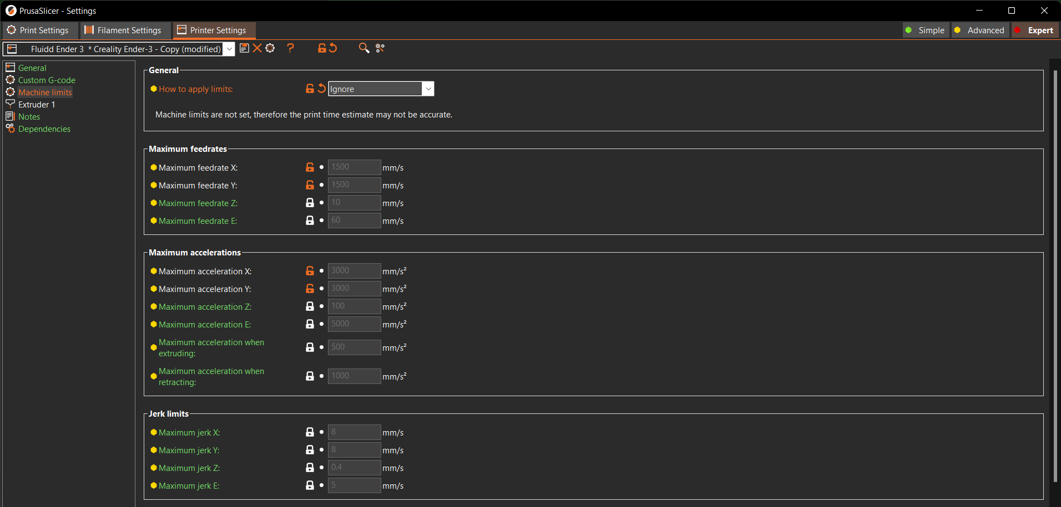Screen dimensions: 1061x507
Task: Click unlock icon for Maximum acceleration Y
Action: [x=310, y=289]
